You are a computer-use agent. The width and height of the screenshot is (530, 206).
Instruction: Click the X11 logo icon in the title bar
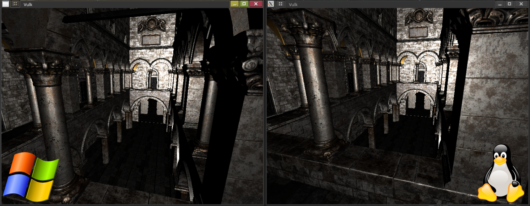coord(271,4)
